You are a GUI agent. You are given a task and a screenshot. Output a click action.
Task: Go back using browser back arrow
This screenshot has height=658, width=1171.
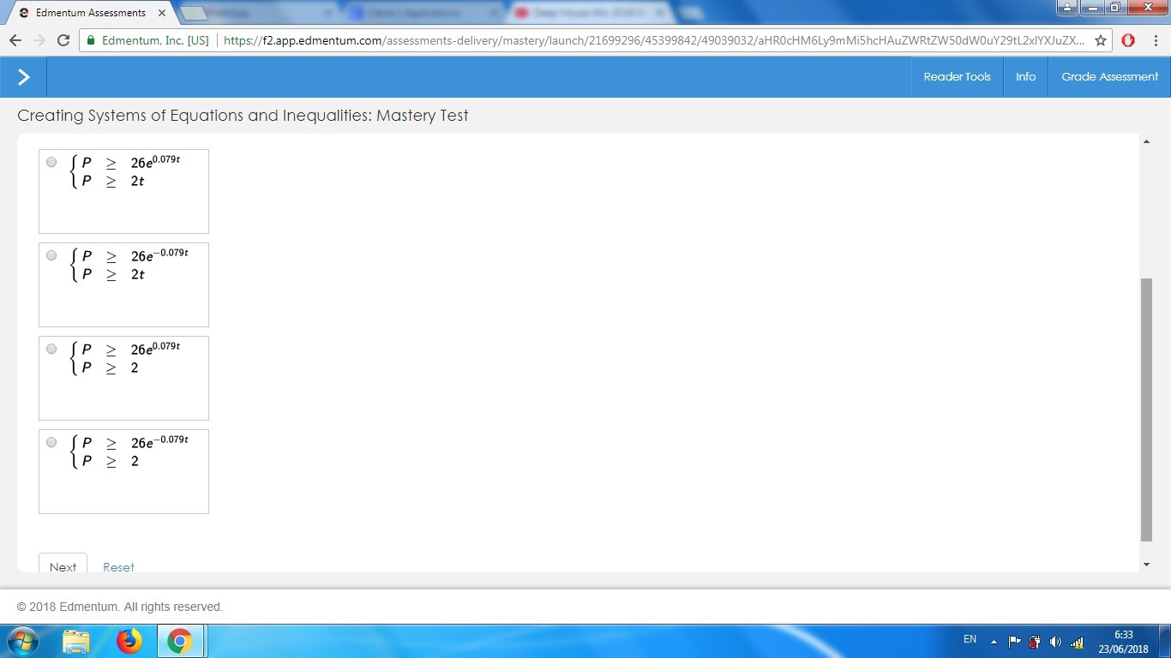pos(15,40)
